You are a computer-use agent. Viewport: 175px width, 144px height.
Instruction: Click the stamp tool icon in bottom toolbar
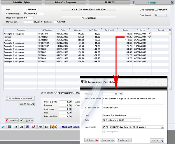click(x=34, y=127)
